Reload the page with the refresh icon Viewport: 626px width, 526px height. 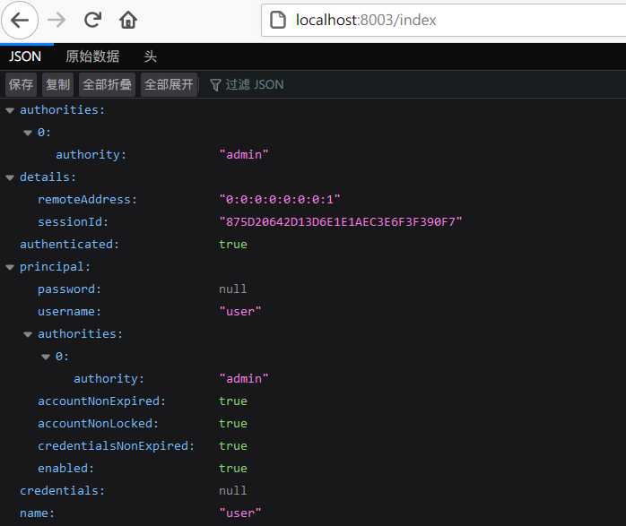pos(92,20)
